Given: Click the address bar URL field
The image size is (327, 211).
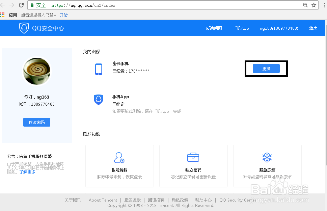Looking at the screenshot, I should click(173, 5).
